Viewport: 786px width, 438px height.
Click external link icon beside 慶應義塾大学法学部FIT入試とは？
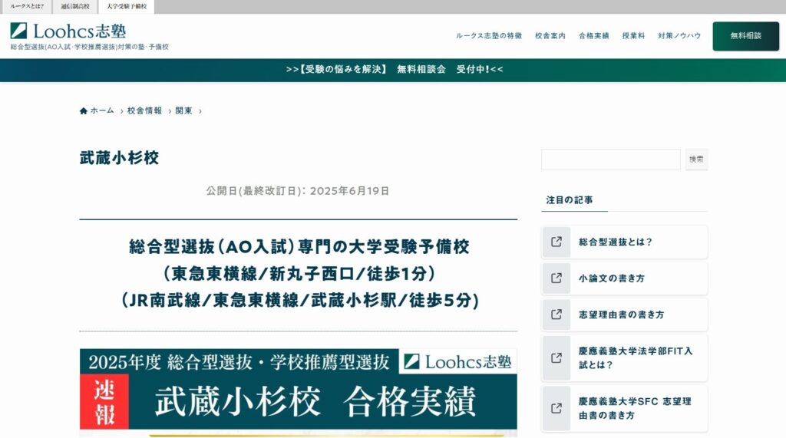pos(556,357)
